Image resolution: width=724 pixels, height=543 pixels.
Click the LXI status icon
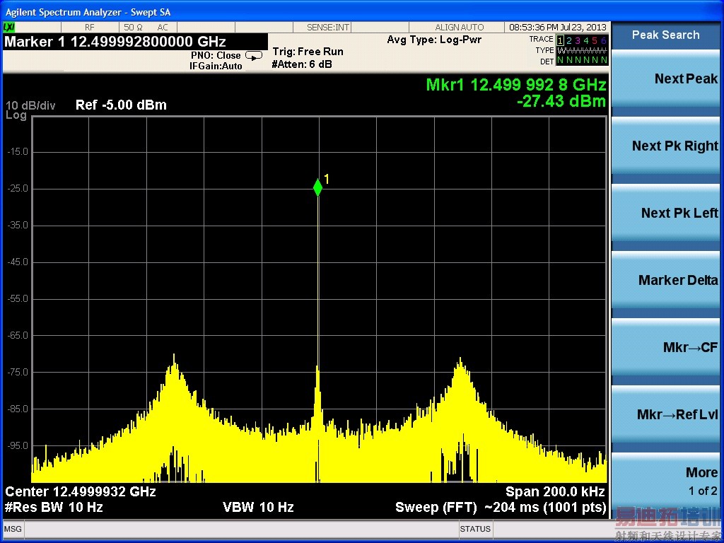point(9,27)
